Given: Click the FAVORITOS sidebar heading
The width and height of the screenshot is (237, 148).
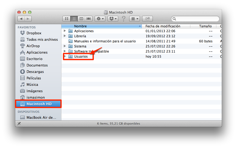Looking at the screenshot, I should click(x=27, y=27).
